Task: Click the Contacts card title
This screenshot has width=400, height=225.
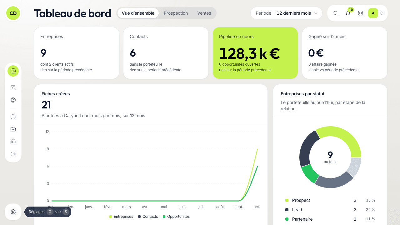Action: coord(139,37)
